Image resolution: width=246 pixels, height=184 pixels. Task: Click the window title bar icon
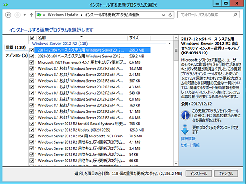tap(5, 5)
